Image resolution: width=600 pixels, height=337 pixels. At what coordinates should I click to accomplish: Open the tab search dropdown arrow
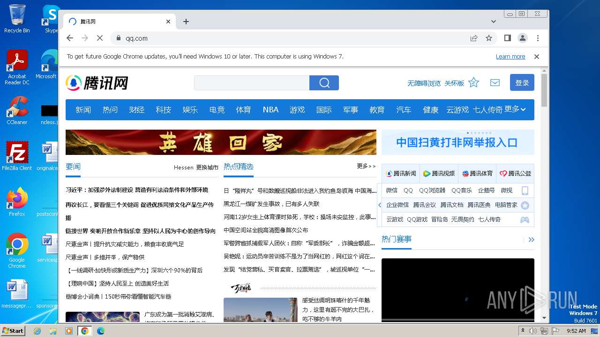point(494,22)
